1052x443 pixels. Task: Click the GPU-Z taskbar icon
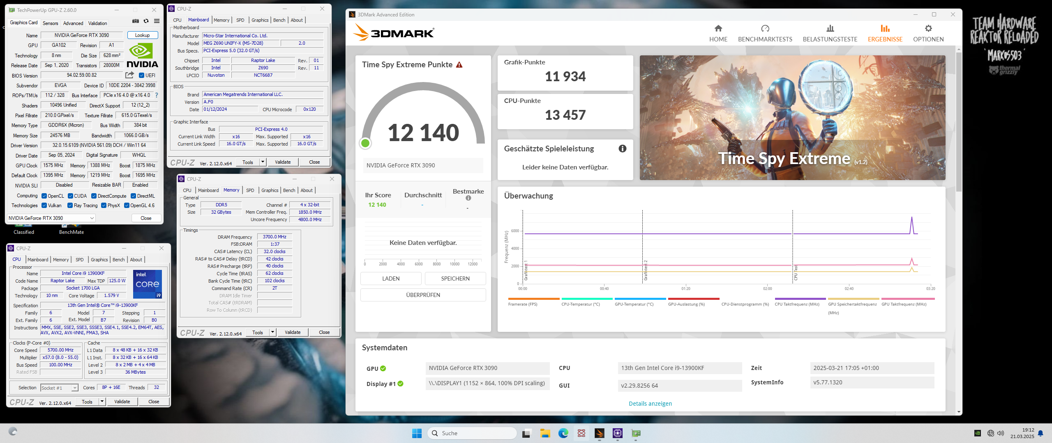(x=636, y=433)
